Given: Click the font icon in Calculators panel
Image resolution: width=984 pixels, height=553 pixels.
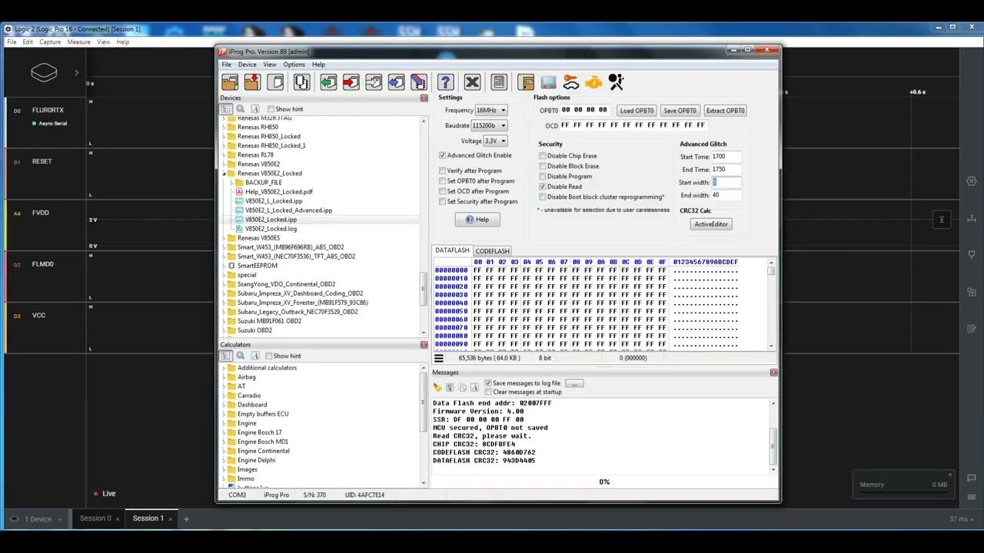Looking at the screenshot, I should click(255, 356).
